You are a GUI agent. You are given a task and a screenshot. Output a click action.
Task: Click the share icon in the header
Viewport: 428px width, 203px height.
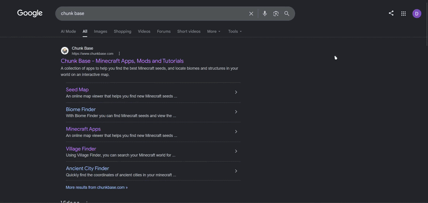[x=391, y=13]
